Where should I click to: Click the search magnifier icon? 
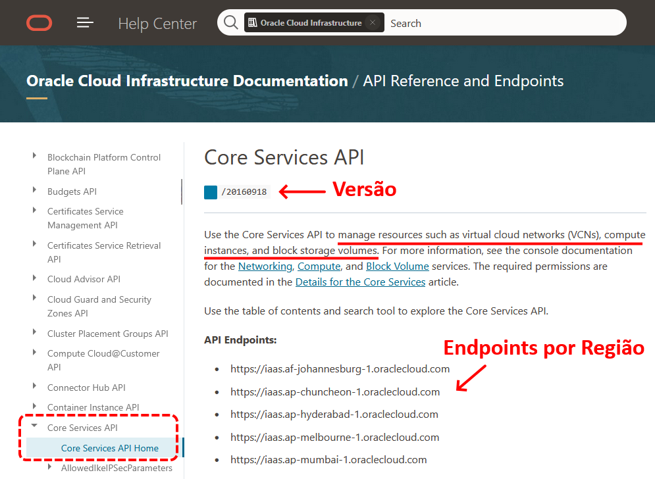231,23
